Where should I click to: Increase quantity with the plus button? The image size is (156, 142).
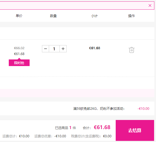pyautogui.click(x=63, y=49)
